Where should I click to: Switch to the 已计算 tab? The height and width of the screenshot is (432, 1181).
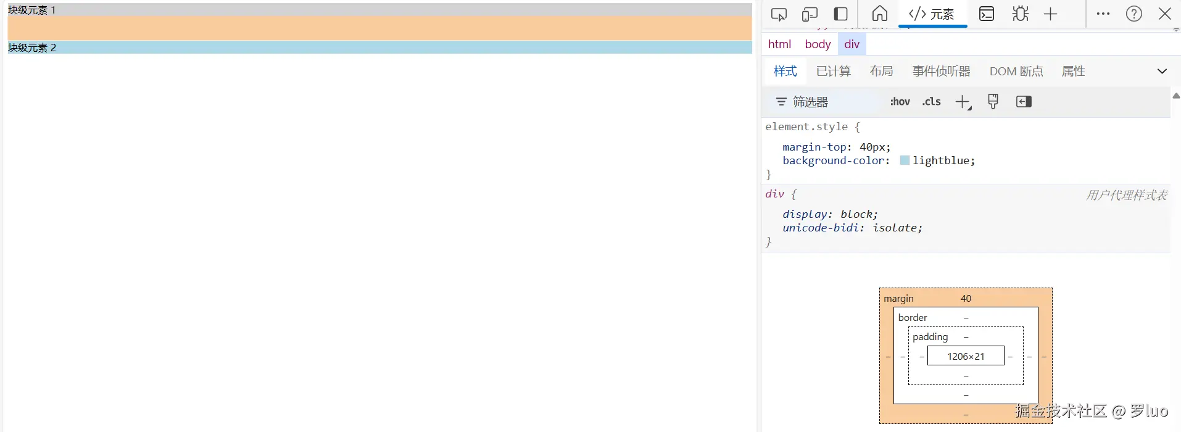[834, 71]
